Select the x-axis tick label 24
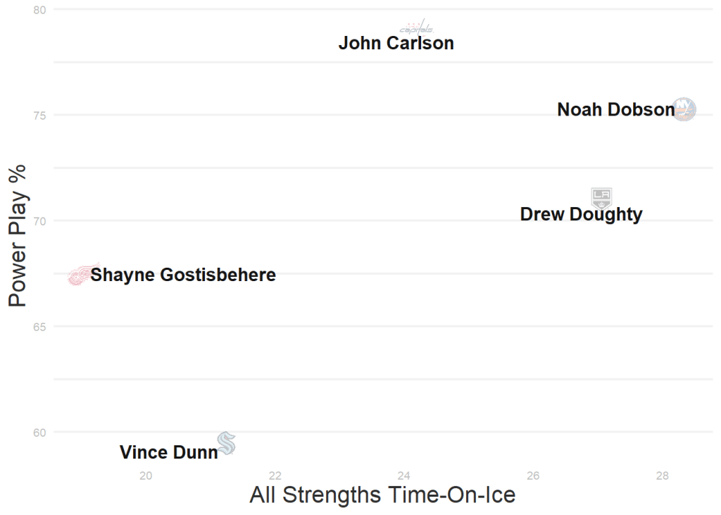 (x=403, y=476)
